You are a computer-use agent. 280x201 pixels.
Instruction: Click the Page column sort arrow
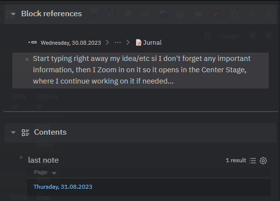pyautogui.click(x=54, y=173)
